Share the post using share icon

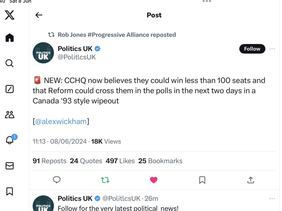(x=251, y=180)
